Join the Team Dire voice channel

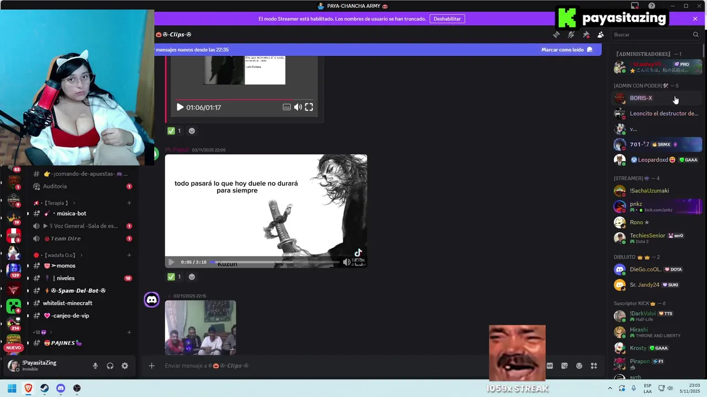(x=81, y=238)
